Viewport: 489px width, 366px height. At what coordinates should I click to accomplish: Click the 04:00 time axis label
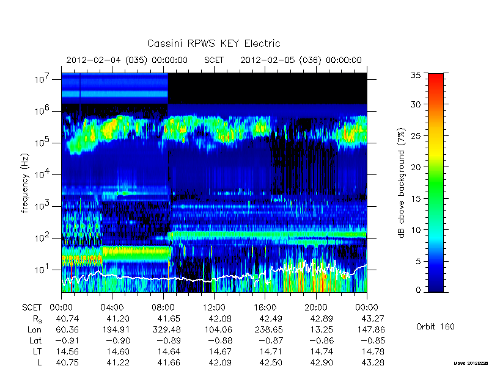[x=112, y=308]
